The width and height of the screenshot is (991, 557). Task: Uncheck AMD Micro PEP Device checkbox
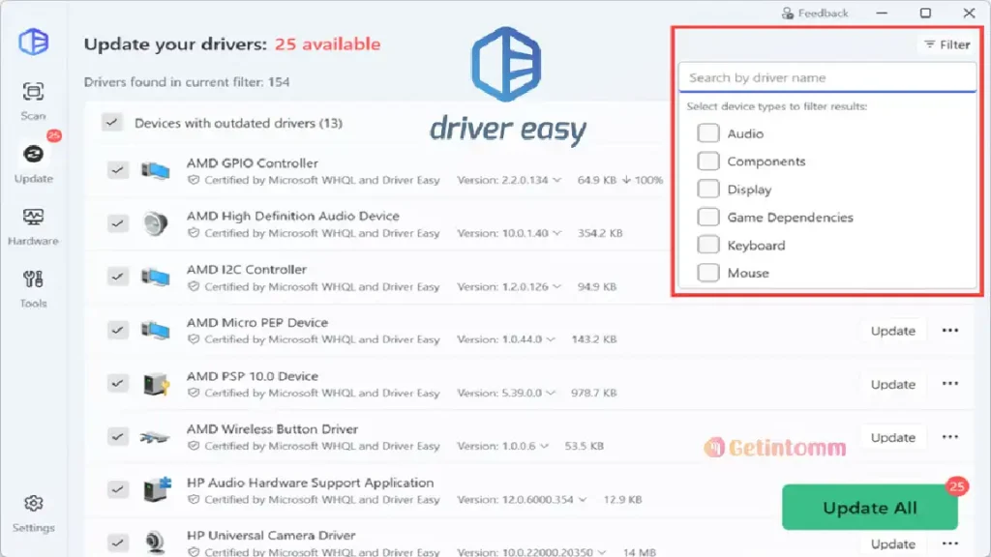[x=117, y=331]
